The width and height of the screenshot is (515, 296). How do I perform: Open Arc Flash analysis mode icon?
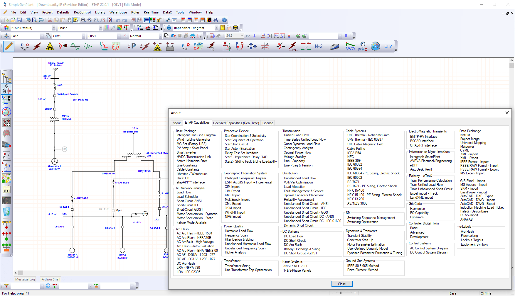[50, 46]
